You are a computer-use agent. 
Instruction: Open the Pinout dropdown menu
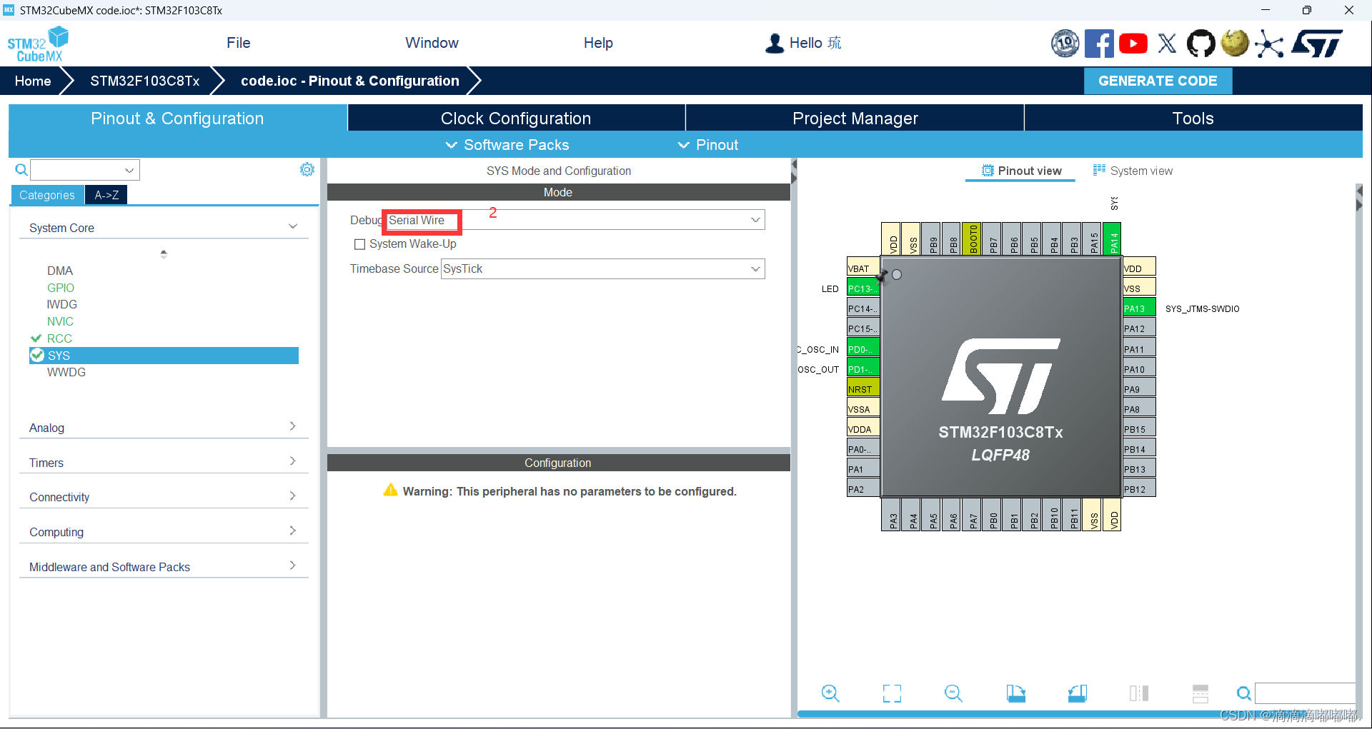click(708, 145)
